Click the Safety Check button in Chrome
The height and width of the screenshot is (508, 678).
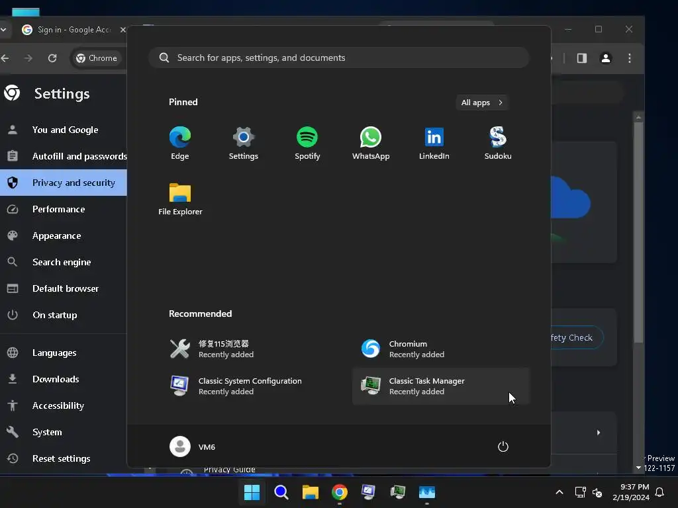coord(577,337)
